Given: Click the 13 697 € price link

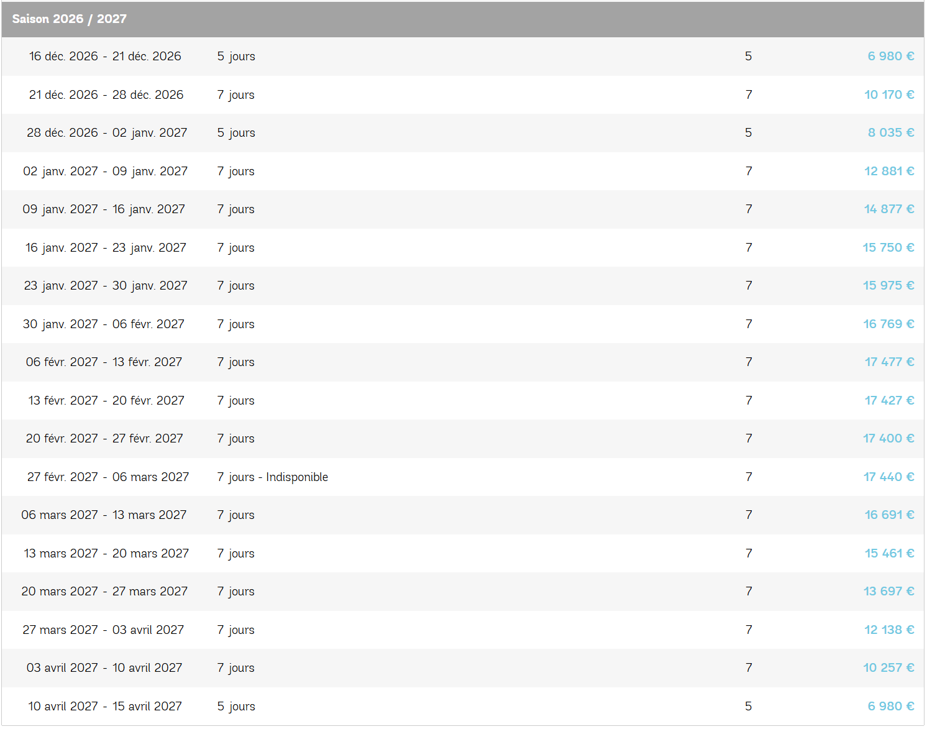Looking at the screenshot, I should (888, 592).
